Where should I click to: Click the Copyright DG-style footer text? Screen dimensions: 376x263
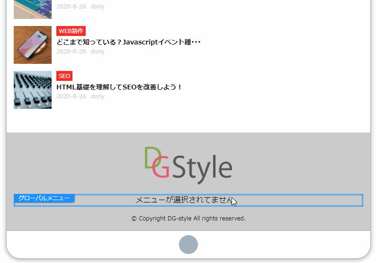[x=188, y=219]
